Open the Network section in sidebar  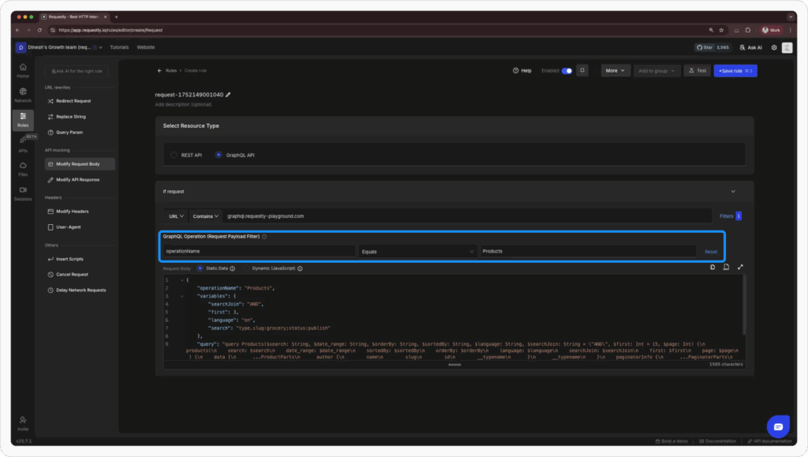[x=23, y=96]
